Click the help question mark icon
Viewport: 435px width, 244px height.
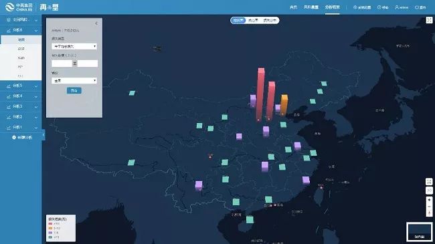[x=379, y=7]
